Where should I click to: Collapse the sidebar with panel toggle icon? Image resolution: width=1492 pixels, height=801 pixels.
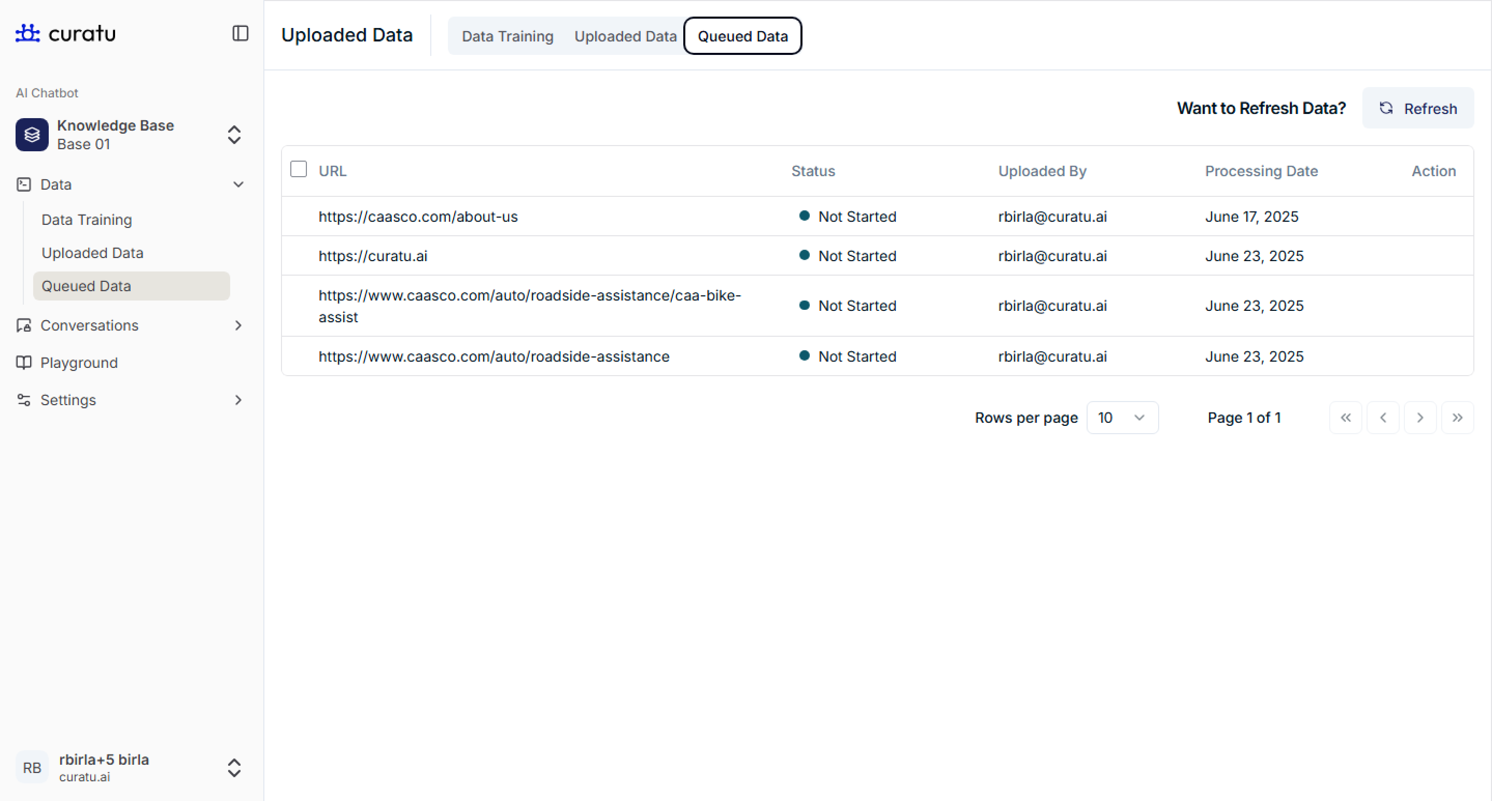tap(241, 33)
